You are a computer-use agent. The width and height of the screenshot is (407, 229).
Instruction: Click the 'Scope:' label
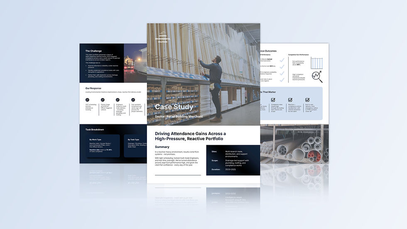tap(215, 160)
